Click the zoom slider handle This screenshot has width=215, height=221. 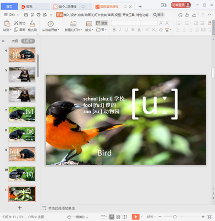pos(175,217)
